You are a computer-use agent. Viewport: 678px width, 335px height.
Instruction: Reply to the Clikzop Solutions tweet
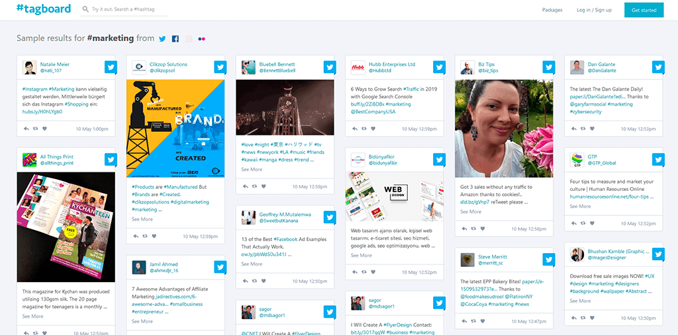click(x=136, y=236)
